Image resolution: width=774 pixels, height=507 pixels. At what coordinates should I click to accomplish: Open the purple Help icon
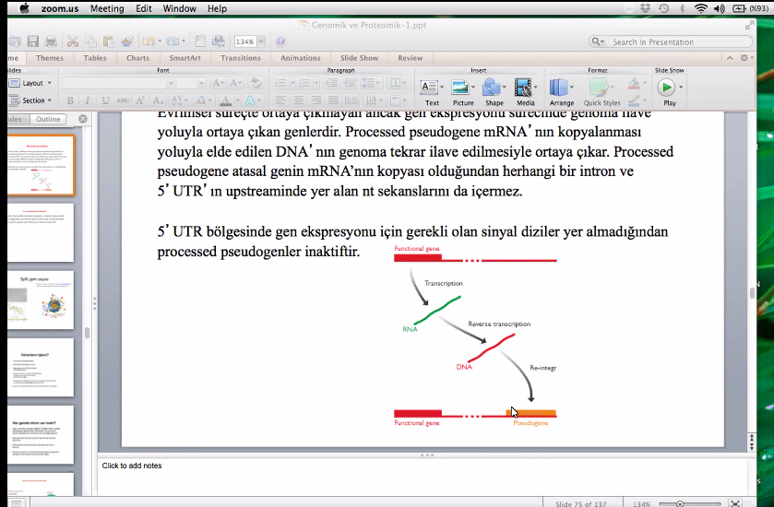[280, 41]
